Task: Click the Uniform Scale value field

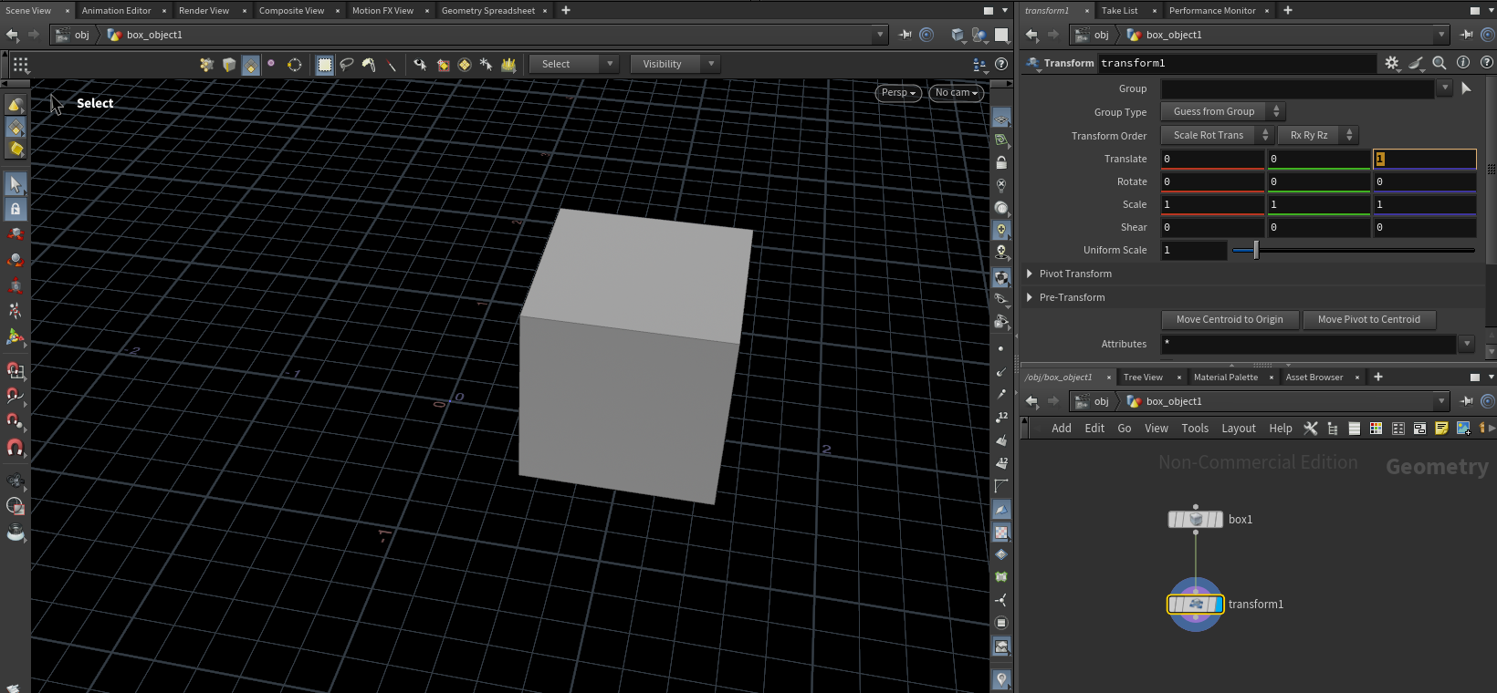Action: click(1194, 250)
